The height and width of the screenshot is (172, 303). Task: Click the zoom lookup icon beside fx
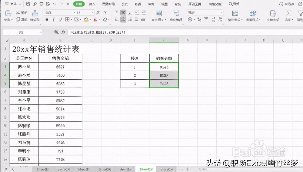coord(56,32)
